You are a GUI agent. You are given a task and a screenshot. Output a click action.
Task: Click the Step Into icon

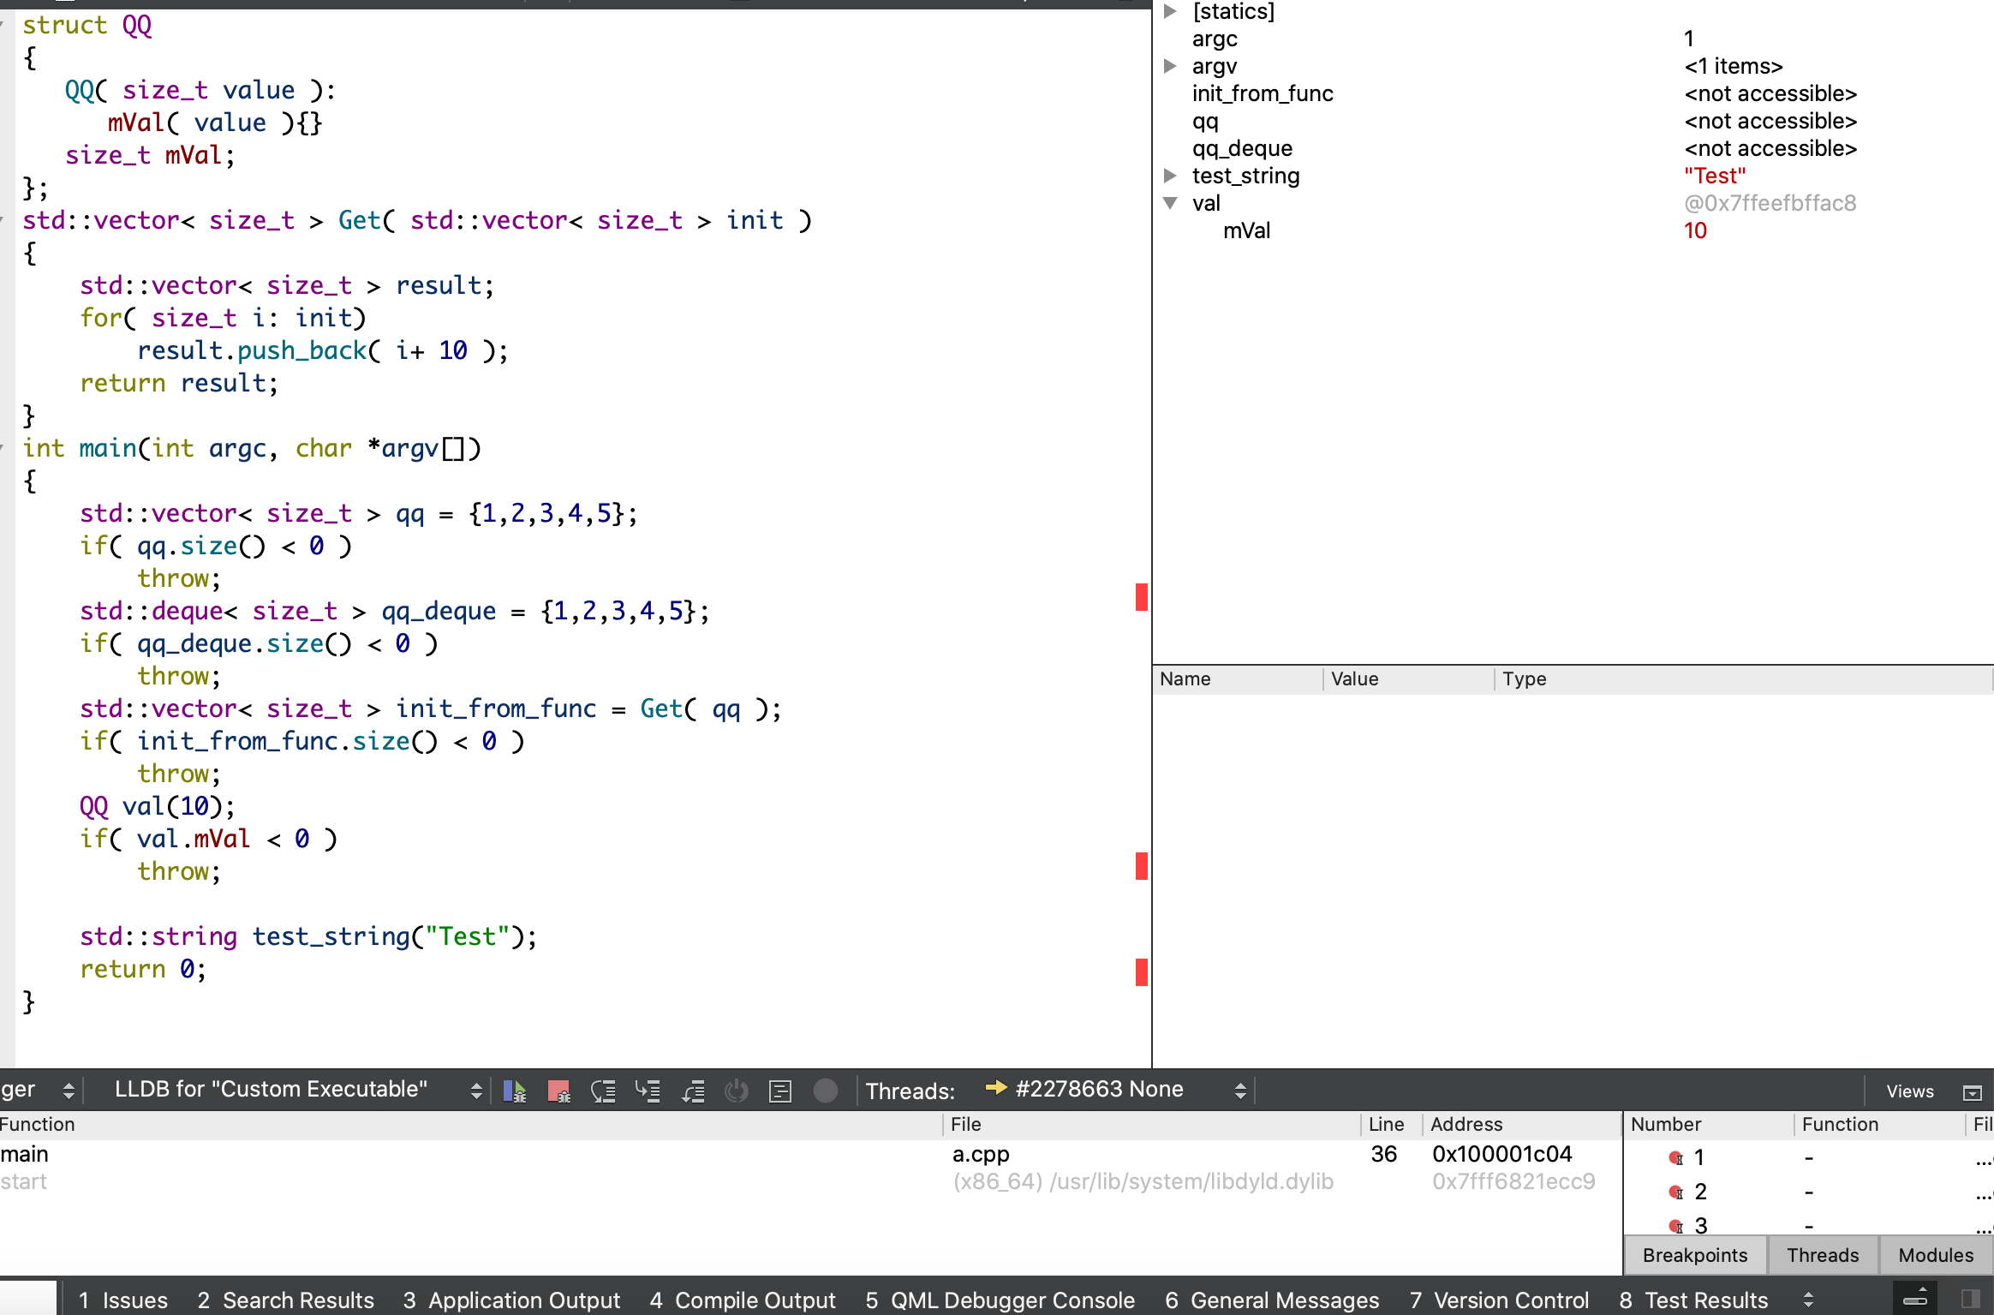click(648, 1091)
